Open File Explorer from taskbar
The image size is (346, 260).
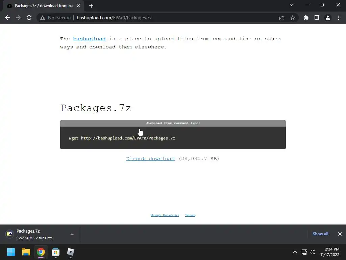pos(26,252)
